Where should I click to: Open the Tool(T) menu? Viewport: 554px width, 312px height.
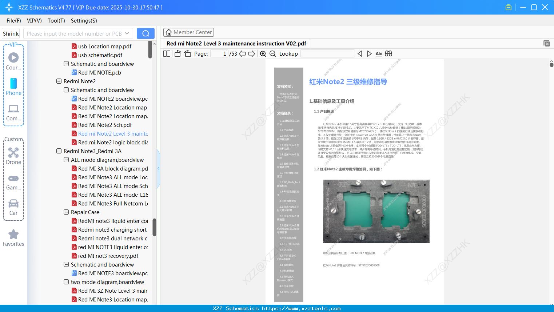pyautogui.click(x=56, y=21)
